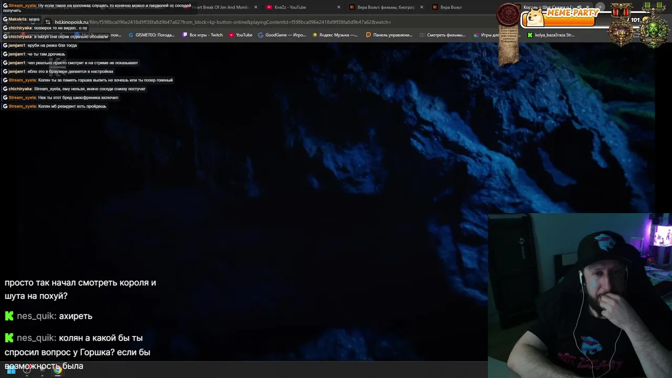Screen dimensions: 672x378
Task: Click the Kinopoisk favicon on Вера Вольт: фильмы tab
Action: click(352, 7)
